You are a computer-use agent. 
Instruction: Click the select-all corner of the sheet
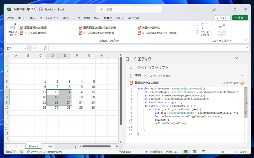[x=7, y=56]
